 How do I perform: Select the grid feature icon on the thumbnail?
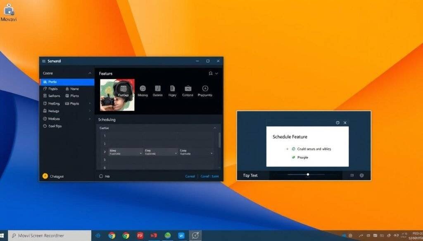coord(123,89)
